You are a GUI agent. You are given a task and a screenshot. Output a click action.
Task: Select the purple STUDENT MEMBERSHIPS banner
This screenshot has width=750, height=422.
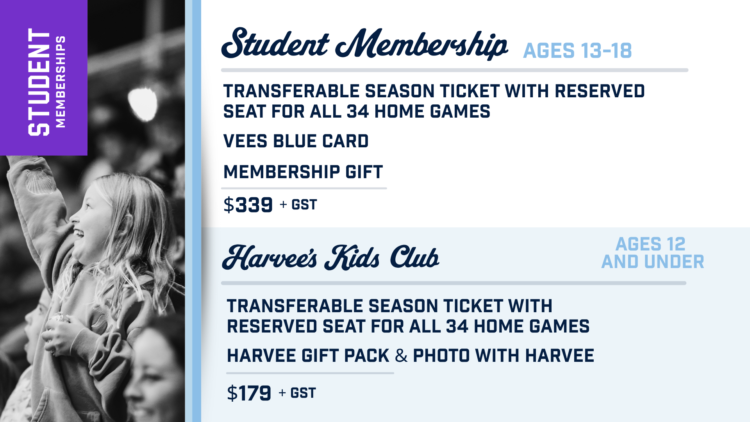pos(44,78)
